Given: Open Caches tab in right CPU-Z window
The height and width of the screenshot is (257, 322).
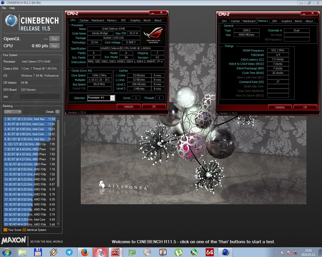Looking at the screenshot, I should click(x=235, y=21).
